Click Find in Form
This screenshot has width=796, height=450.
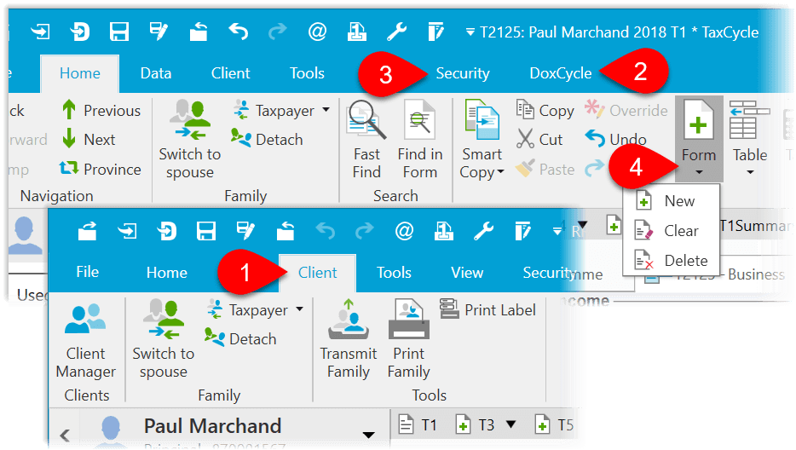420,140
